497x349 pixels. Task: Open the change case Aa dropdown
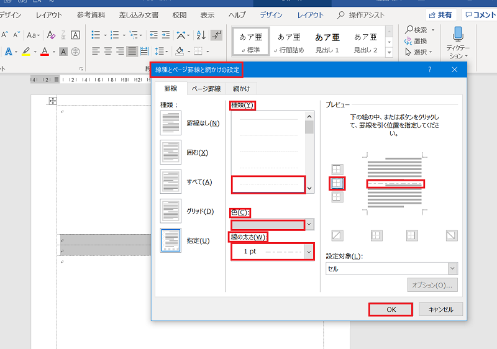click(x=33, y=35)
